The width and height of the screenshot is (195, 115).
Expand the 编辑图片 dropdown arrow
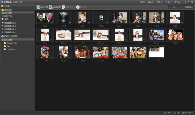pos(75,7)
